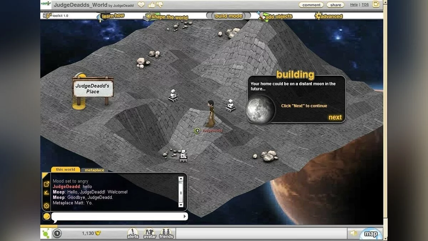Switch to the metaplace chat tab

[x=95, y=170]
